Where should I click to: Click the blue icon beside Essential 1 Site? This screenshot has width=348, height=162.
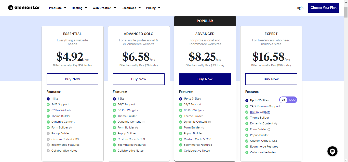pos(48,99)
